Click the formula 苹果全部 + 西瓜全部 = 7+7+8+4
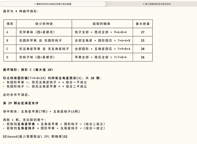The height and width of the screenshot is (144, 197). pos(101,57)
